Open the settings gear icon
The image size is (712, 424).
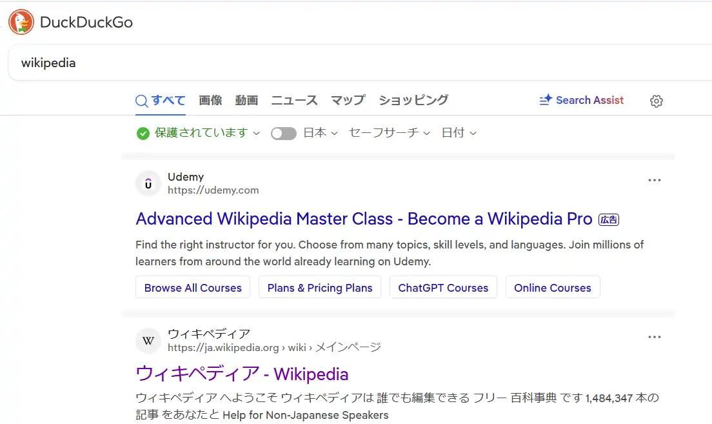pos(657,101)
